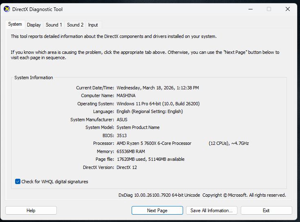Click the DirectX Diagnostic Tool title icon
The height and width of the screenshot is (222, 300).
[x=7, y=9]
